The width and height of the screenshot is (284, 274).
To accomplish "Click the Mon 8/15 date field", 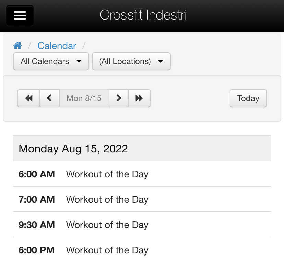I will (x=84, y=98).
